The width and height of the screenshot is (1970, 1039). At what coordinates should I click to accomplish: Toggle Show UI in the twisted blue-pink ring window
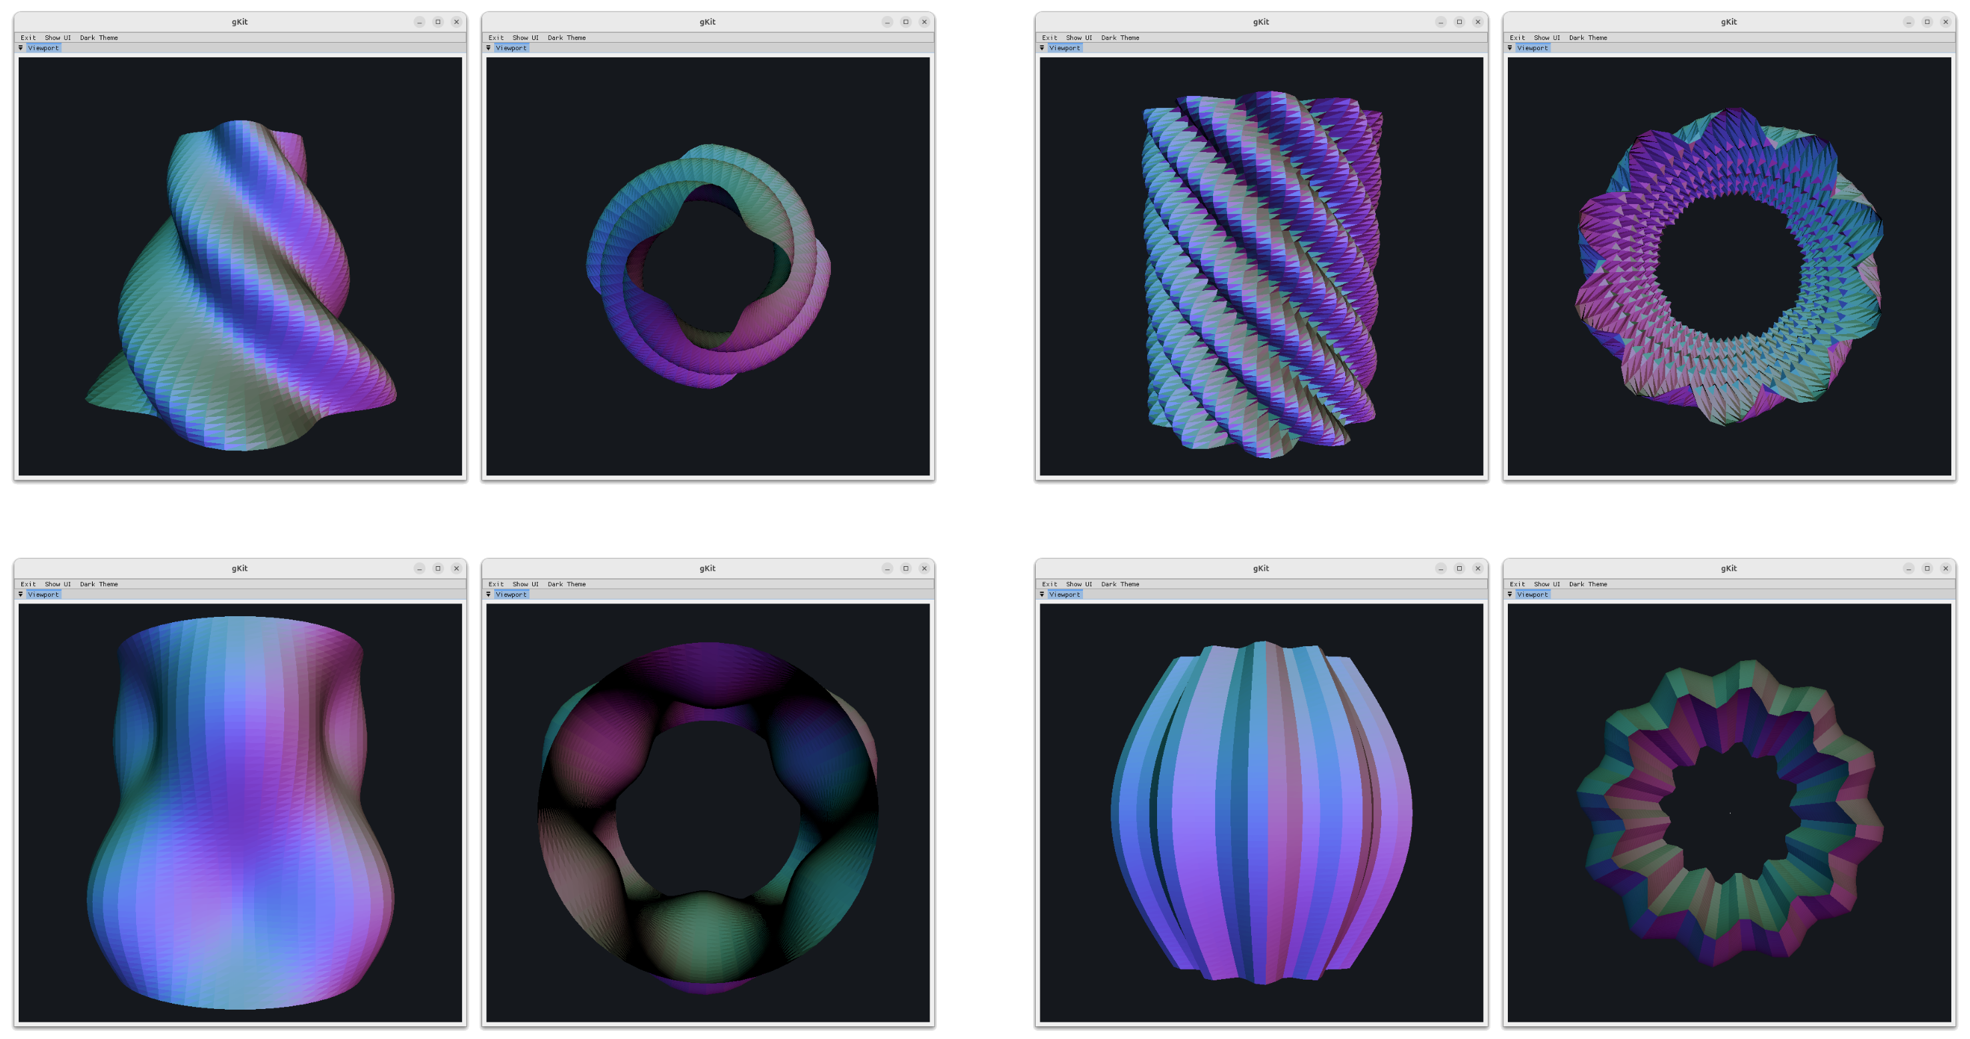[x=526, y=37]
